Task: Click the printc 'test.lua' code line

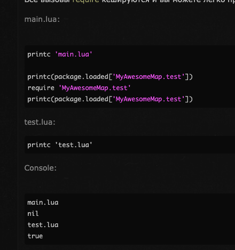Action: (60, 145)
